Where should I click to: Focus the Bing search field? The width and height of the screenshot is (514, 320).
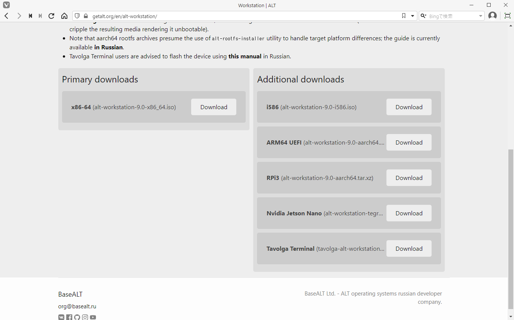[x=452, y=16]
